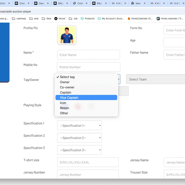
Task: Switch to the CricB tab with globe favicon
Action: point(80,3)
